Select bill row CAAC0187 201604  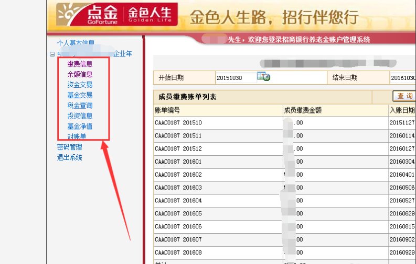point(178,200)
